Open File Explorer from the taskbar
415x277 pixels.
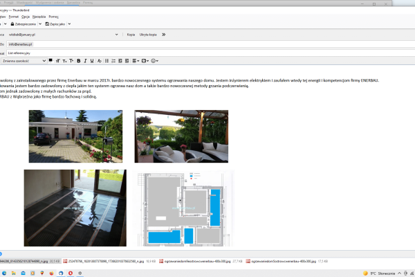(x=14, y=273)
